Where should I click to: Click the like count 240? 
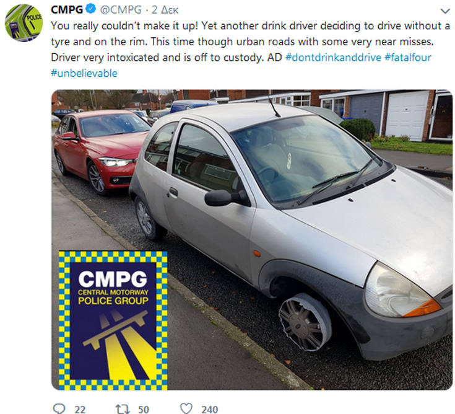[x=209, y=409]
